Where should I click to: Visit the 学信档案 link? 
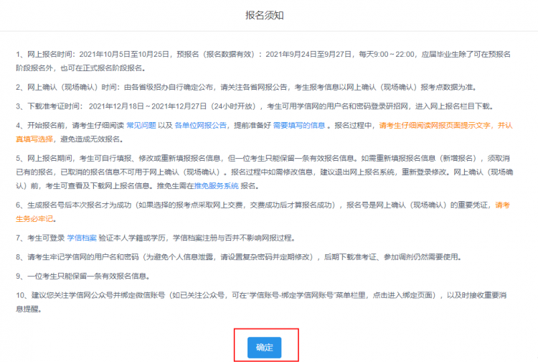coord(82,238)
